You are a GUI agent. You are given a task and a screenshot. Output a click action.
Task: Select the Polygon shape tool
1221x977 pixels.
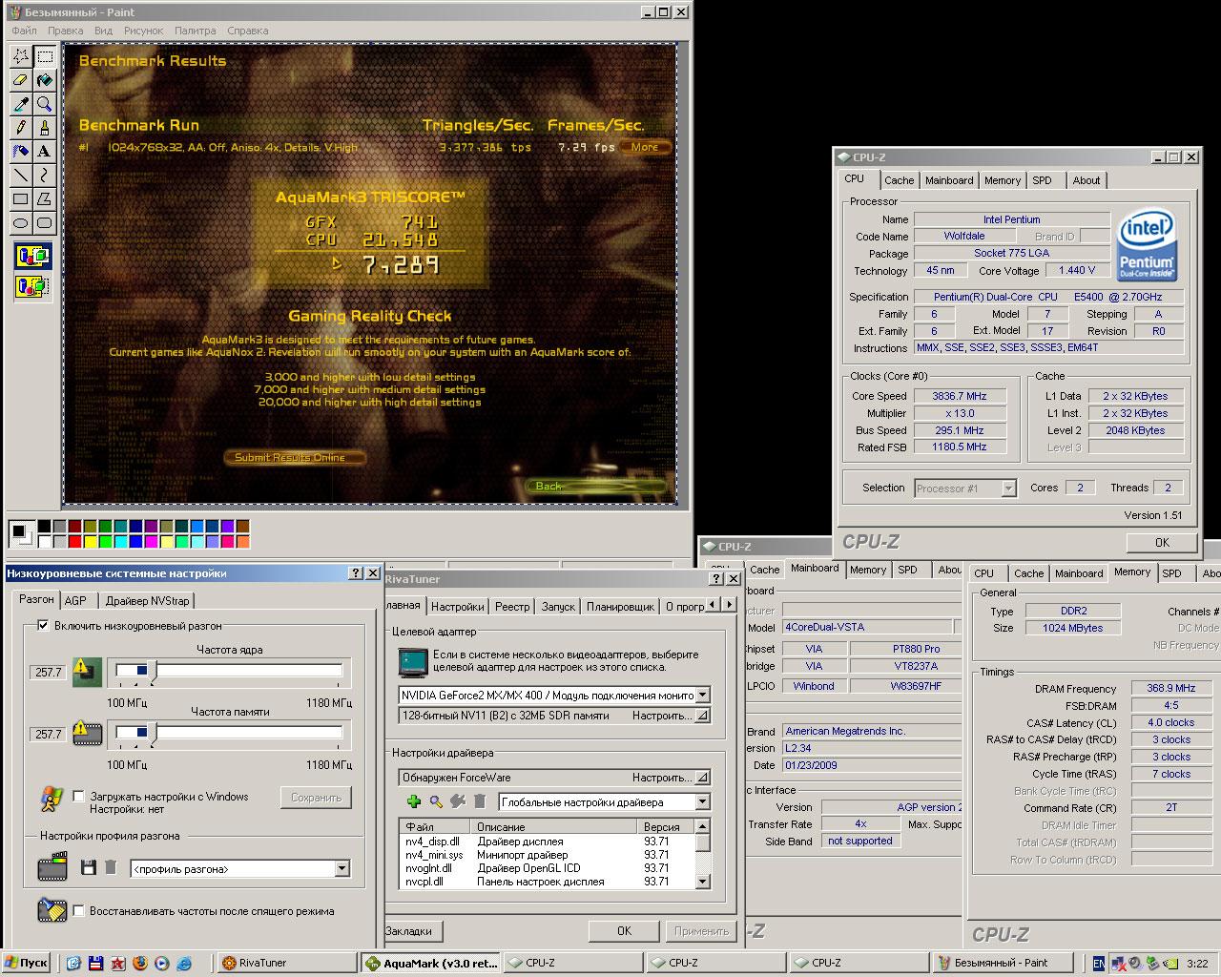(x=44, y=199)
